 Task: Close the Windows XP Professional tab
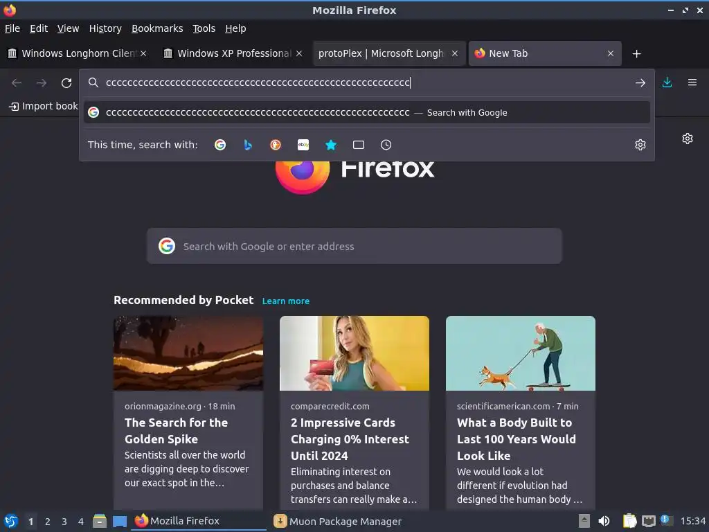(299, 53)
